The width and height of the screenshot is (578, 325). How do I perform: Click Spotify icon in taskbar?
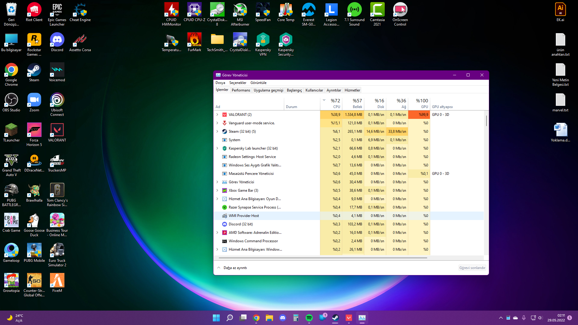tap(309, 318)
